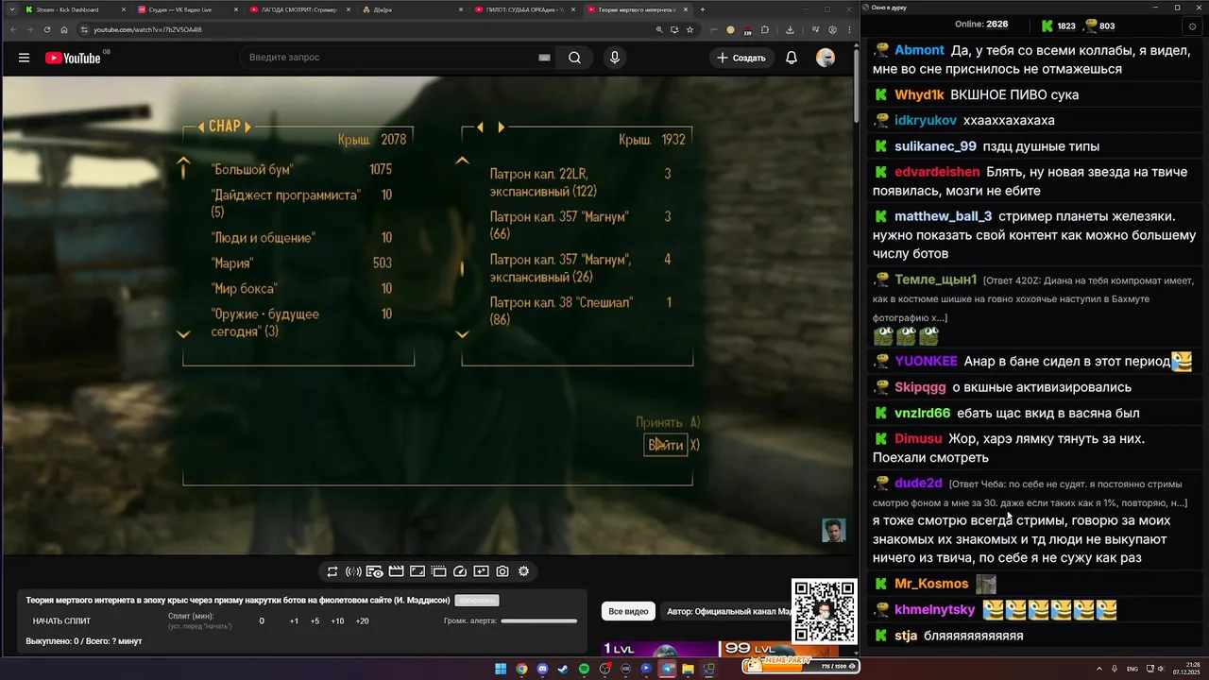Click the loop icon in extension toolbar
Viewport: 1209px width, 680px height.
[332, 571]
